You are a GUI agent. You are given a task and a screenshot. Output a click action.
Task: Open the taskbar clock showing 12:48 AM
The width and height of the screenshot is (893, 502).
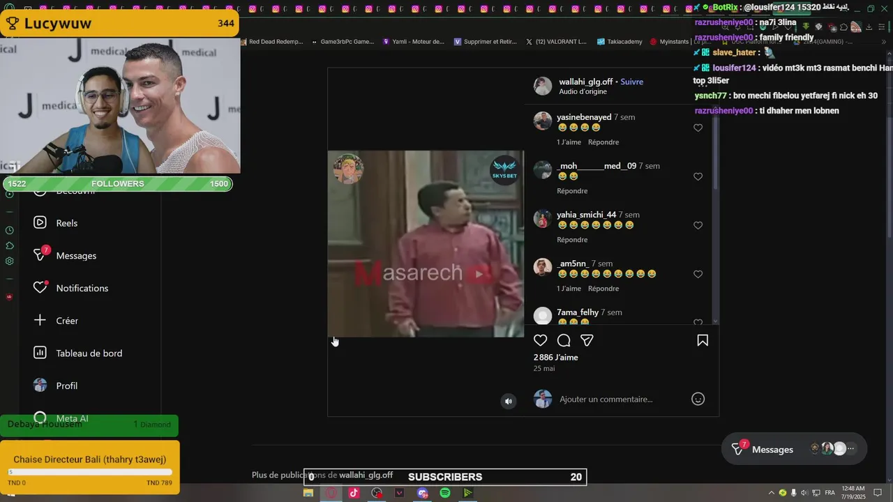(x=853, y=493)
